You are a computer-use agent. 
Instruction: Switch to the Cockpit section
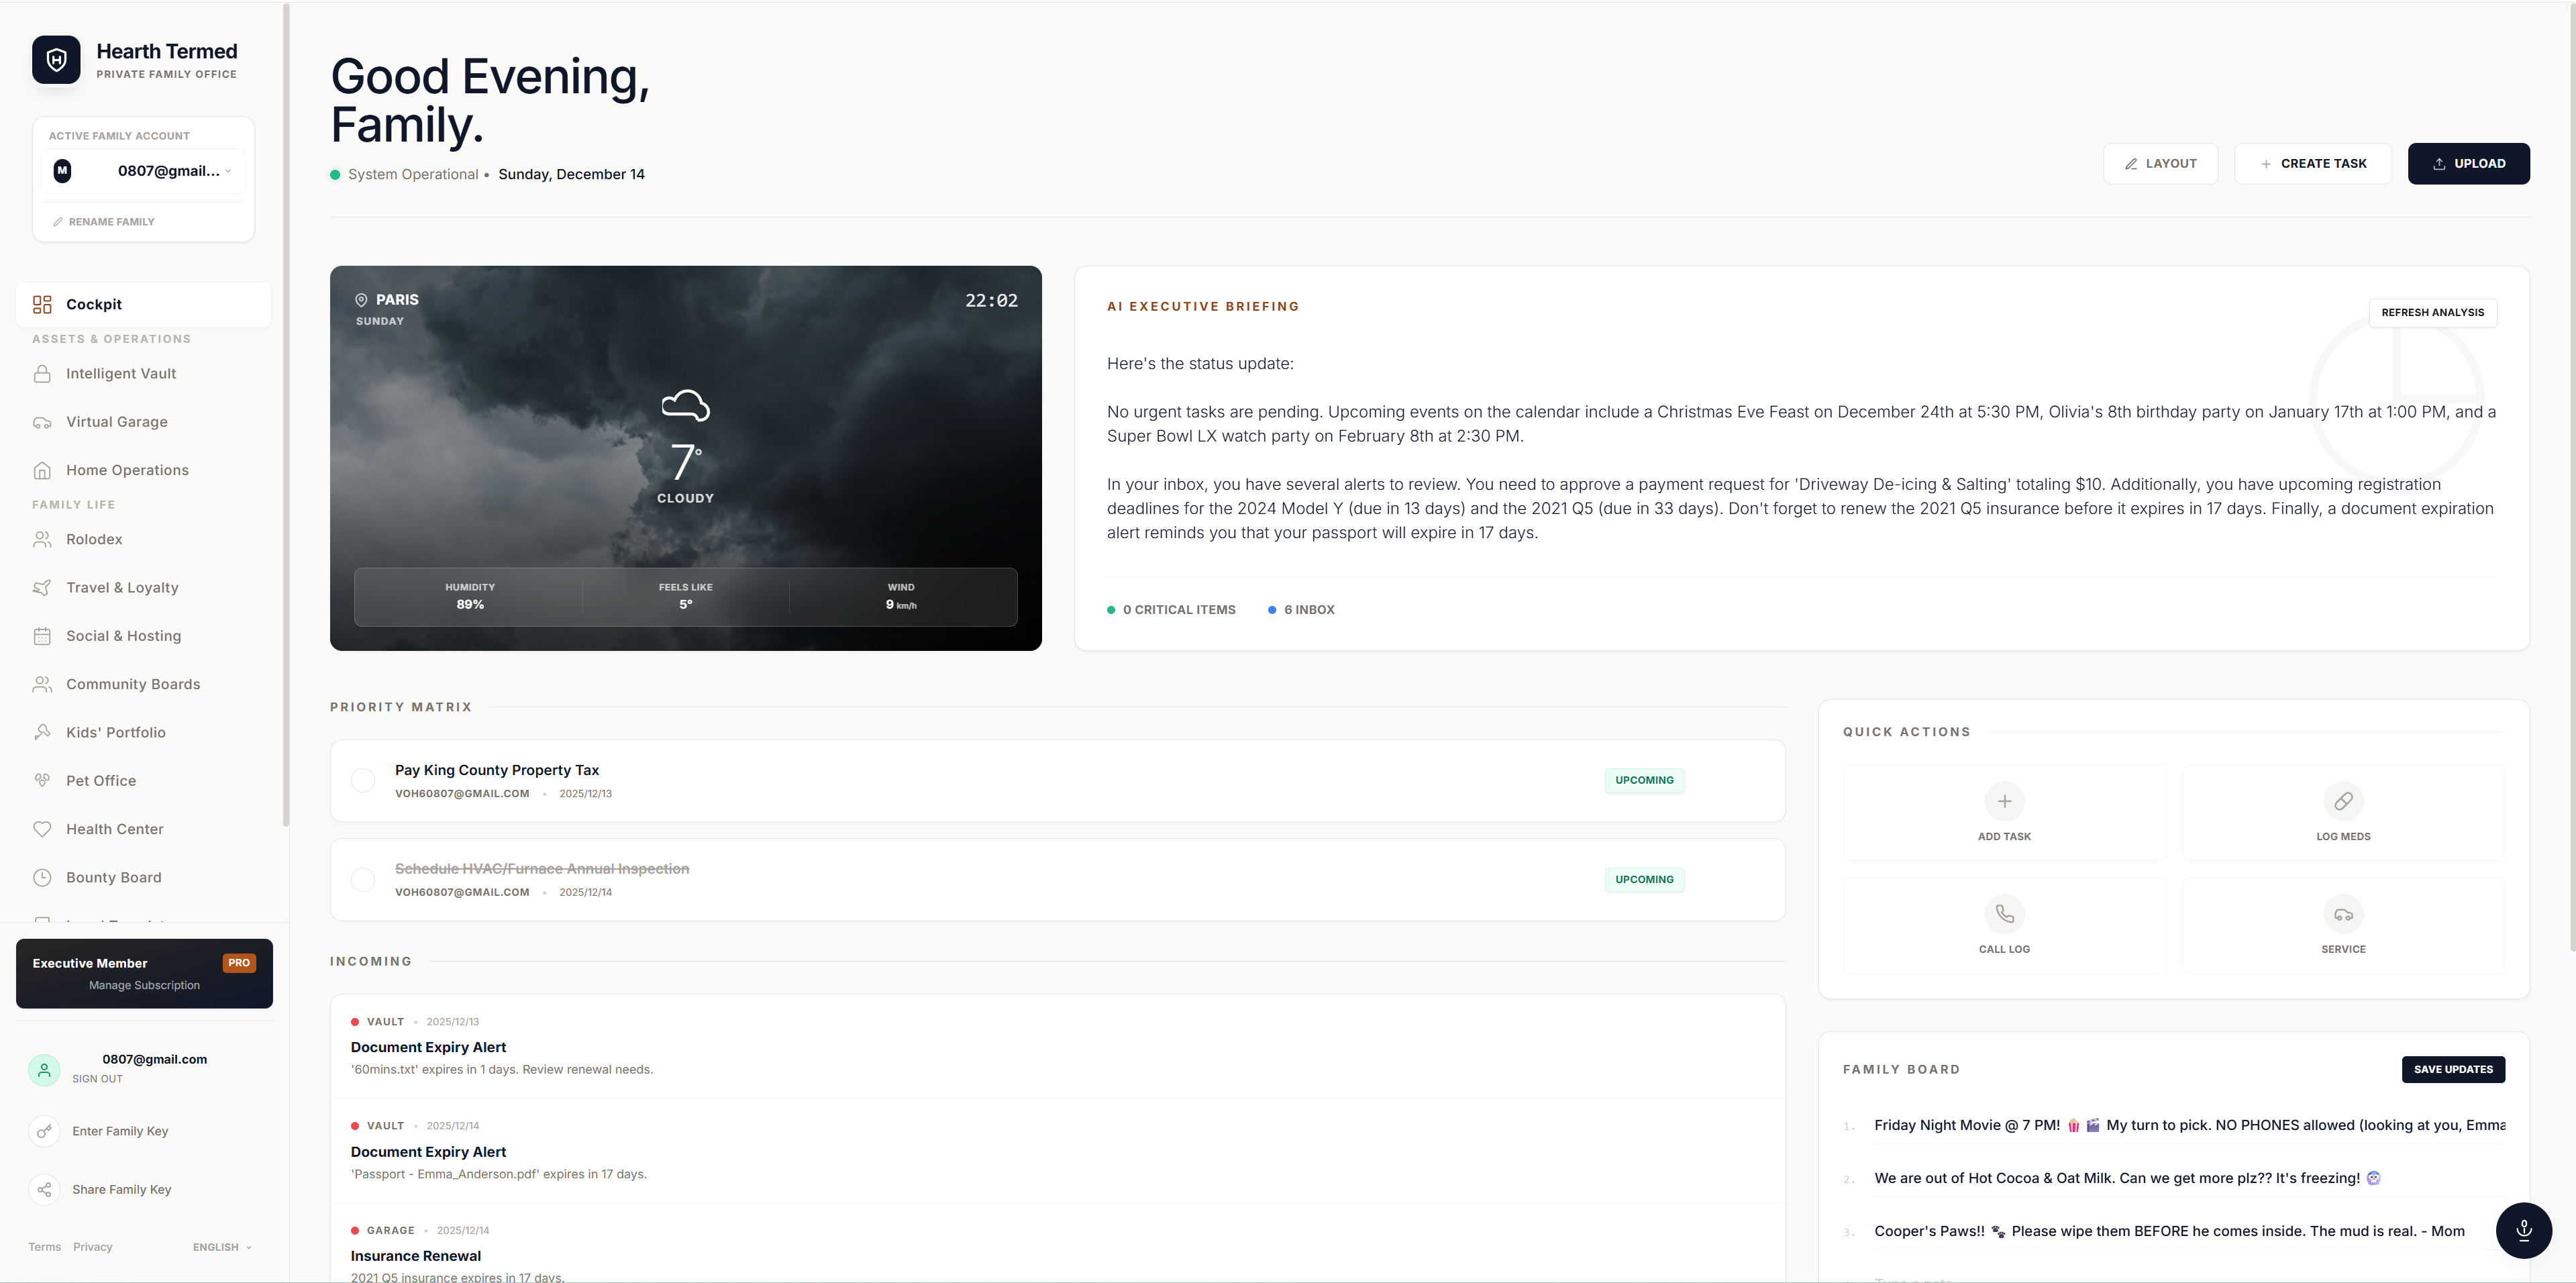tap(92, 305)
